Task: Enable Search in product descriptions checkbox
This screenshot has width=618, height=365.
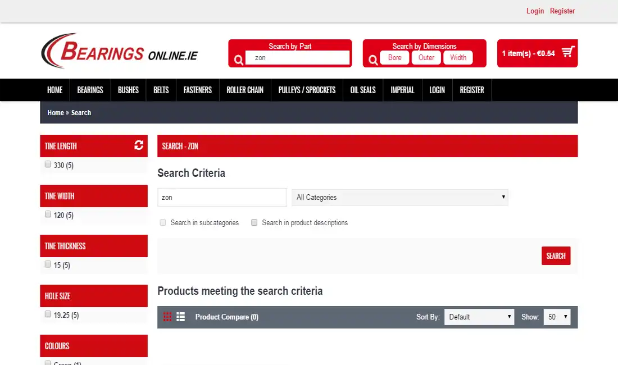Action: point(254,222)
